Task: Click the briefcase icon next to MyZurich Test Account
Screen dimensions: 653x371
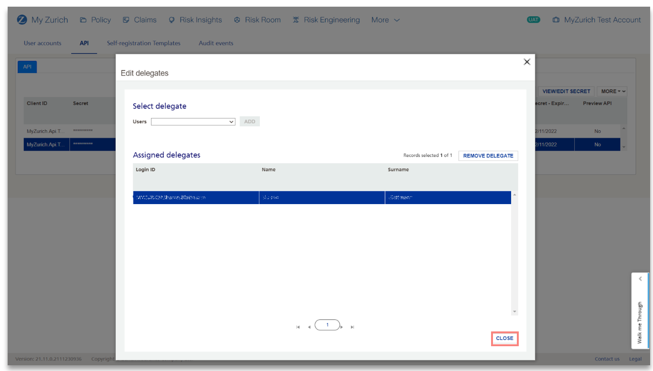Action: (556, 20)
